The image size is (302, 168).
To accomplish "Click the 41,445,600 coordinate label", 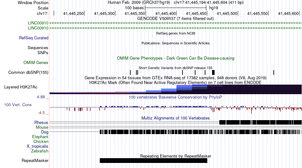I will coord(288,13).
